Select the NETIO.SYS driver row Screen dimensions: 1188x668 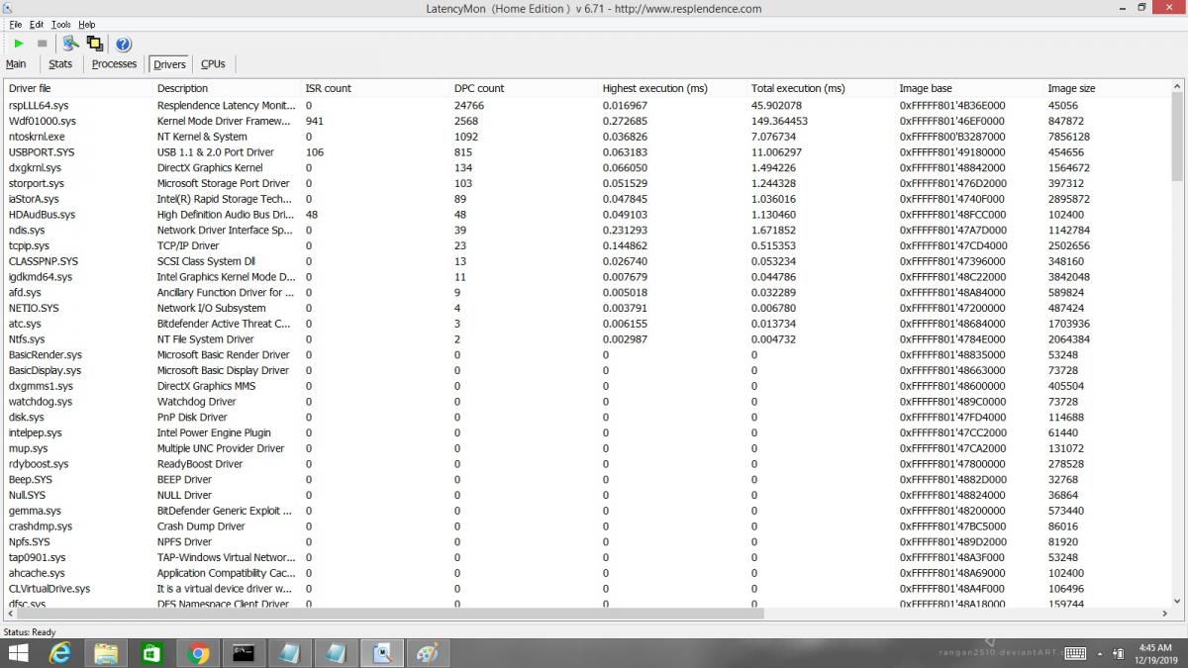pyautogui.click(x=587, y=308)
